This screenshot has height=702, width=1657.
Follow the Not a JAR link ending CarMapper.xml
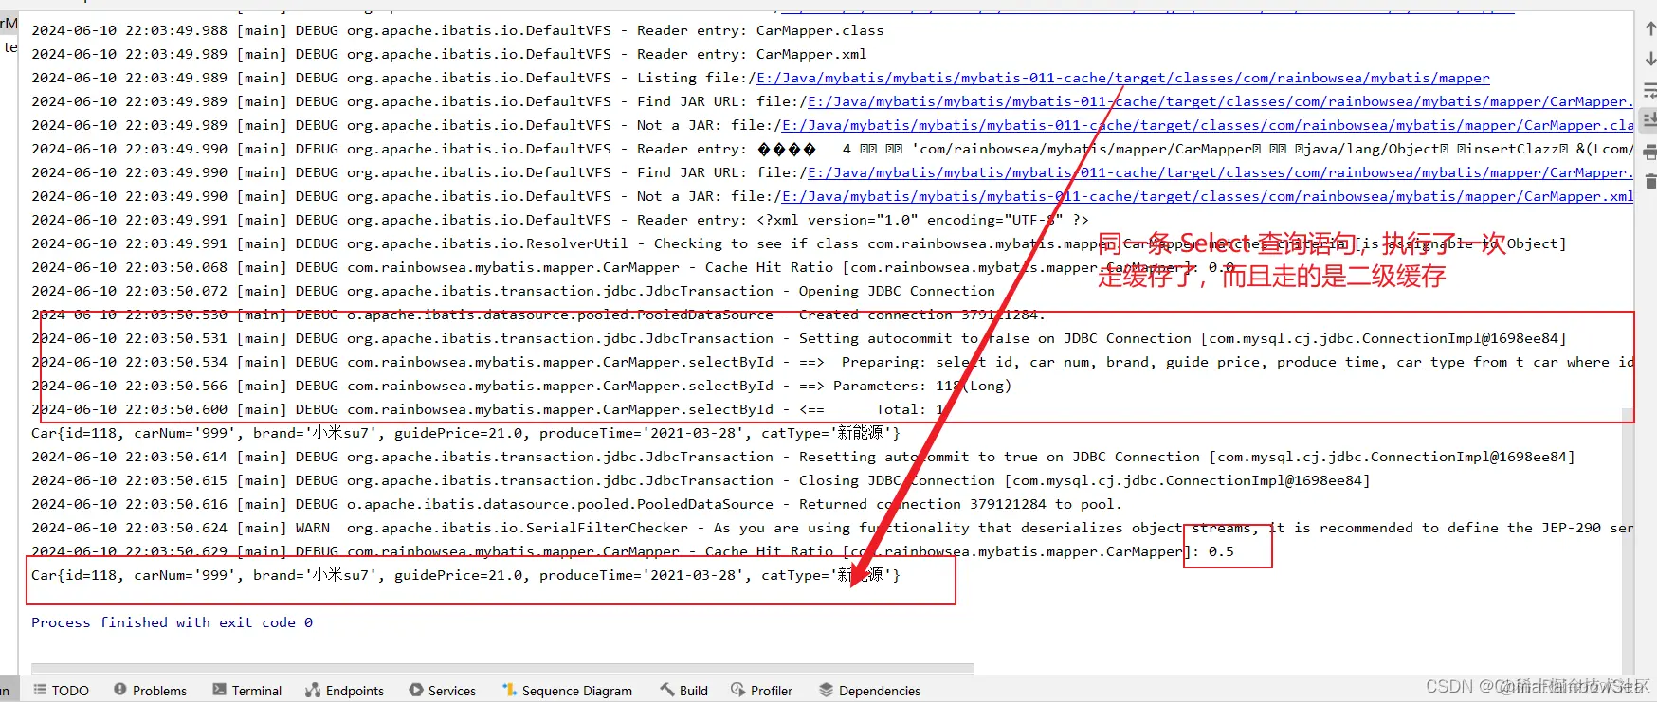click(x=1208, y=196)
